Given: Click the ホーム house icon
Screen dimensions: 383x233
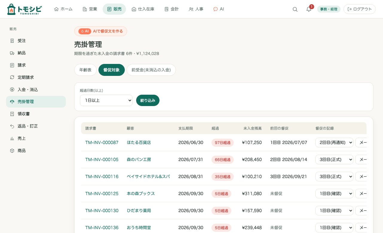Looking at the screenshot, I should [56, 9].
